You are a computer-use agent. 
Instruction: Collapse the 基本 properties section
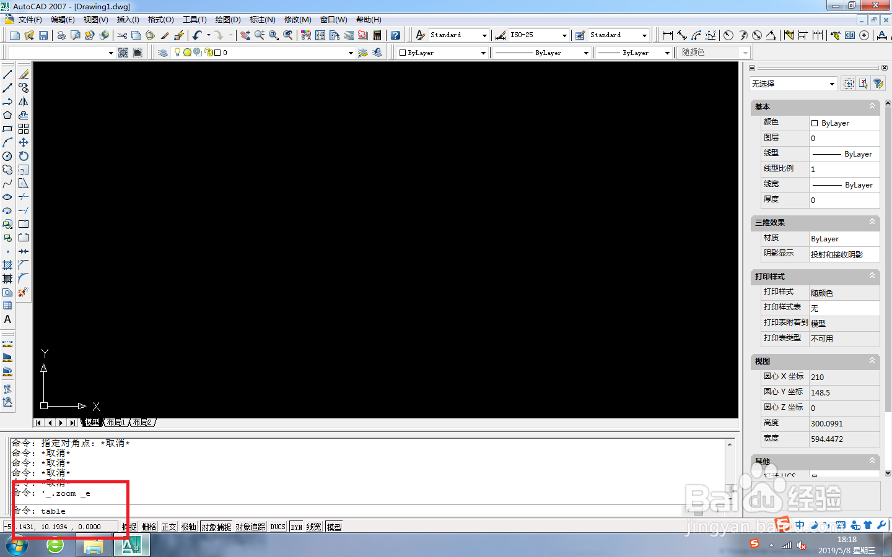click(872, 106)
